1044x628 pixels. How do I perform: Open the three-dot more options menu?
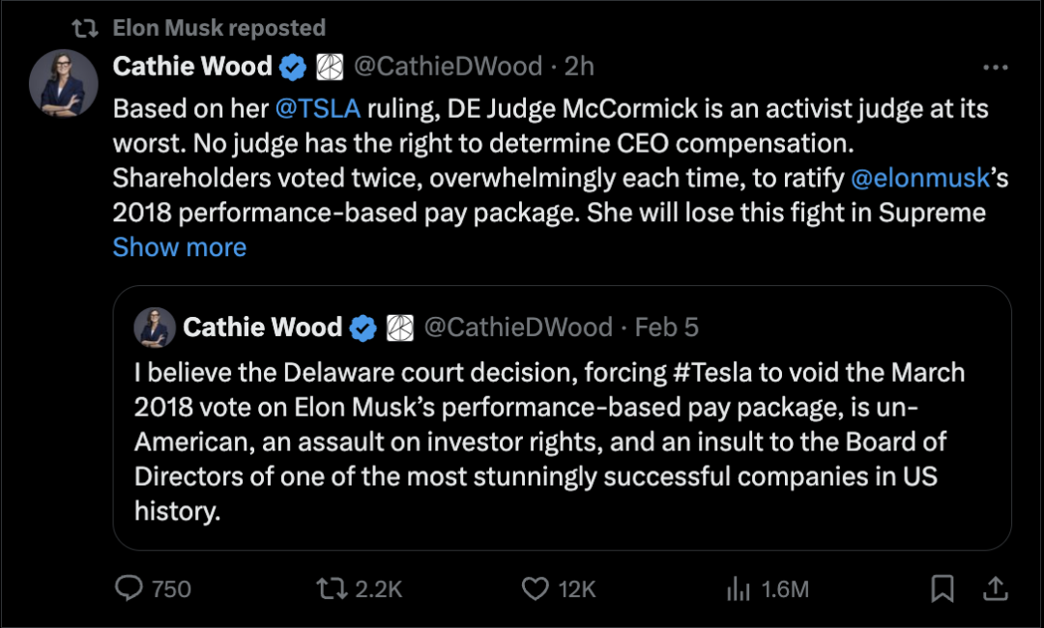coord(996,68)
